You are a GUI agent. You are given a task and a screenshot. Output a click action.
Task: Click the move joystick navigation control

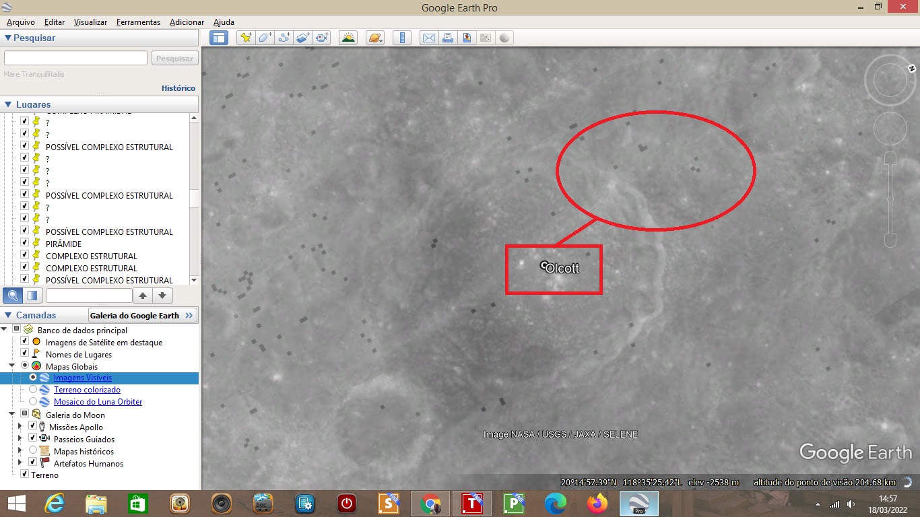(x=890, y=128)
